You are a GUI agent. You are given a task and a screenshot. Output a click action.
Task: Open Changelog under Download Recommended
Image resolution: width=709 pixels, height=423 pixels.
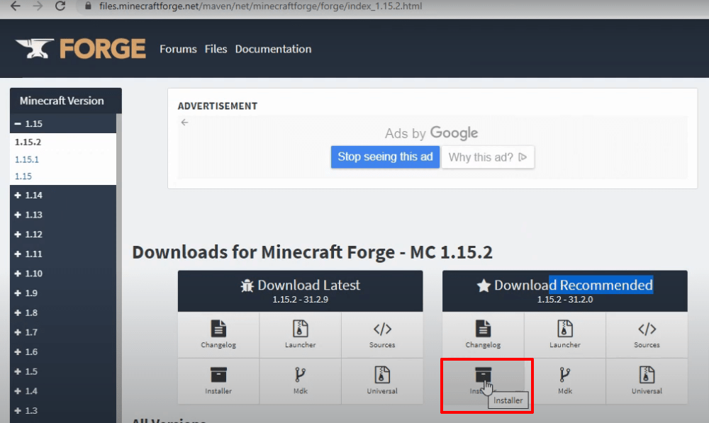(483, 334)
